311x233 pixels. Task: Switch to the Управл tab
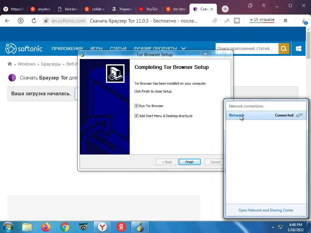[x=122, y=9]
